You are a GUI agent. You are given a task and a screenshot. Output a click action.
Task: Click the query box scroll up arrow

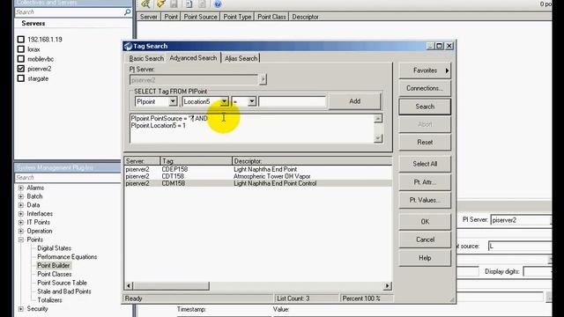coord(378,119)
